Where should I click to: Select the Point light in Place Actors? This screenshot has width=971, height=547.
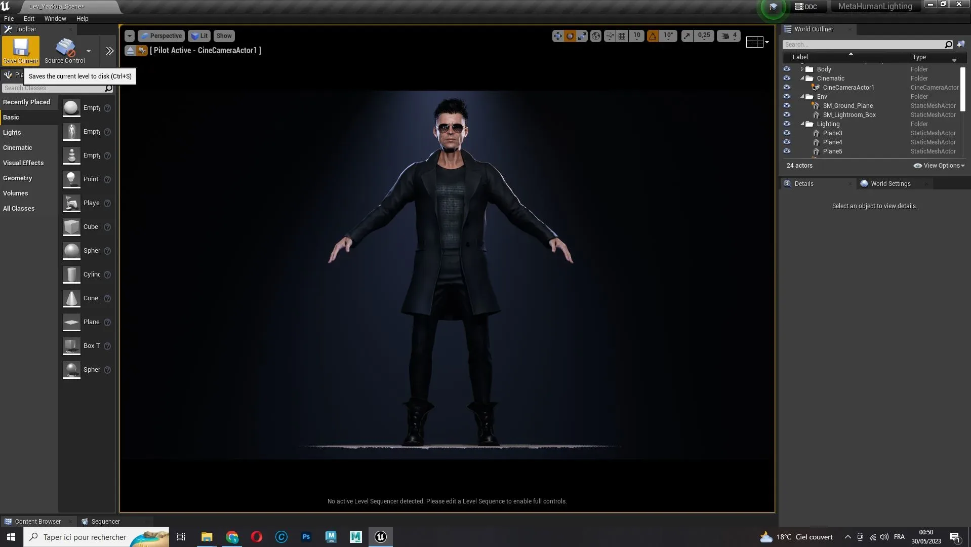coord(71,179)
